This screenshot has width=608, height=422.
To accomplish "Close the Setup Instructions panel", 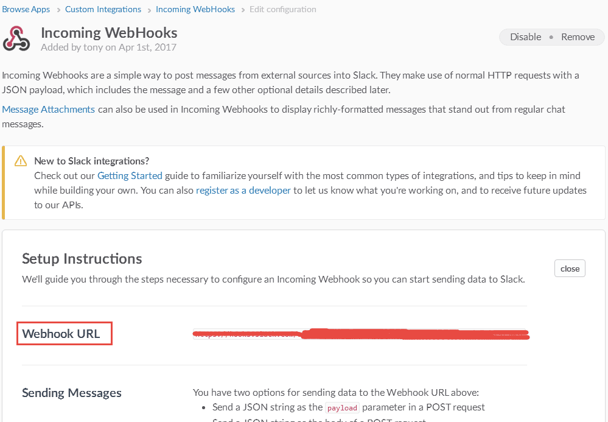I will [570, 269].
